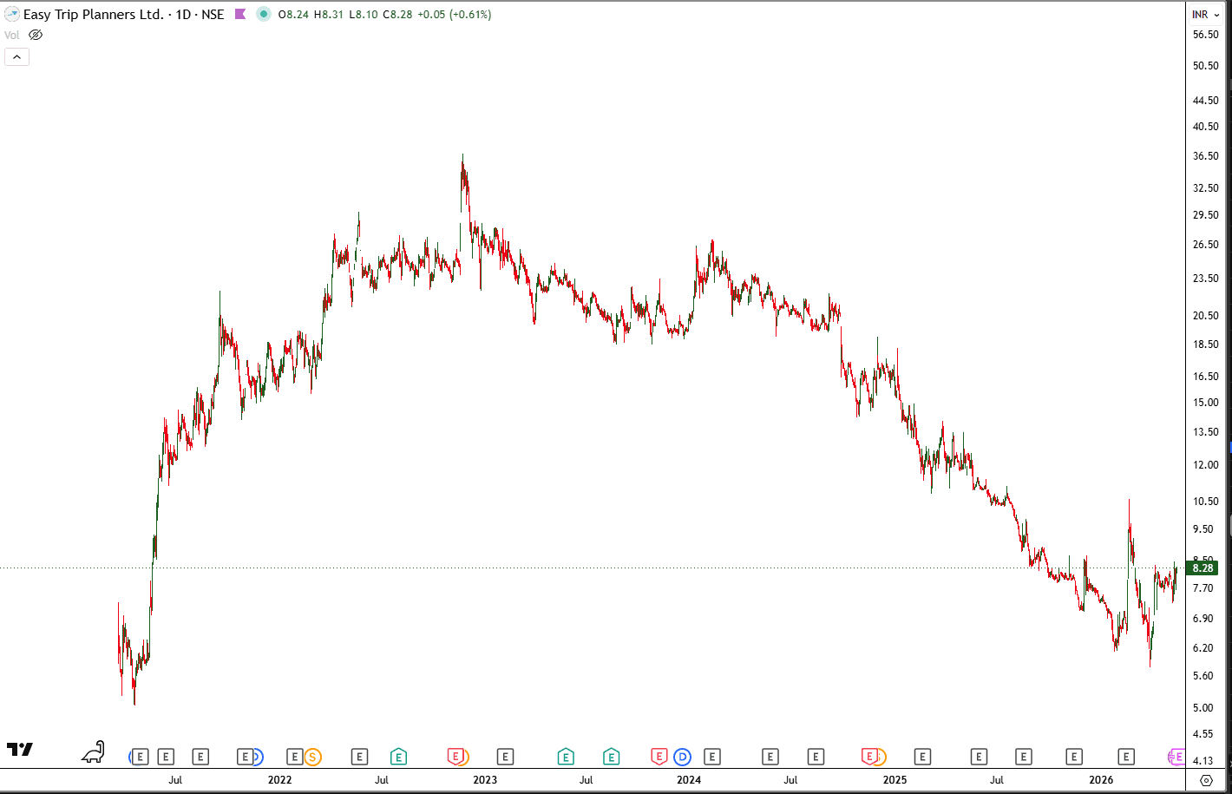Click the 2026 label on time axis
This screenshot has width=1232, height=794.
pos(1101,780)
